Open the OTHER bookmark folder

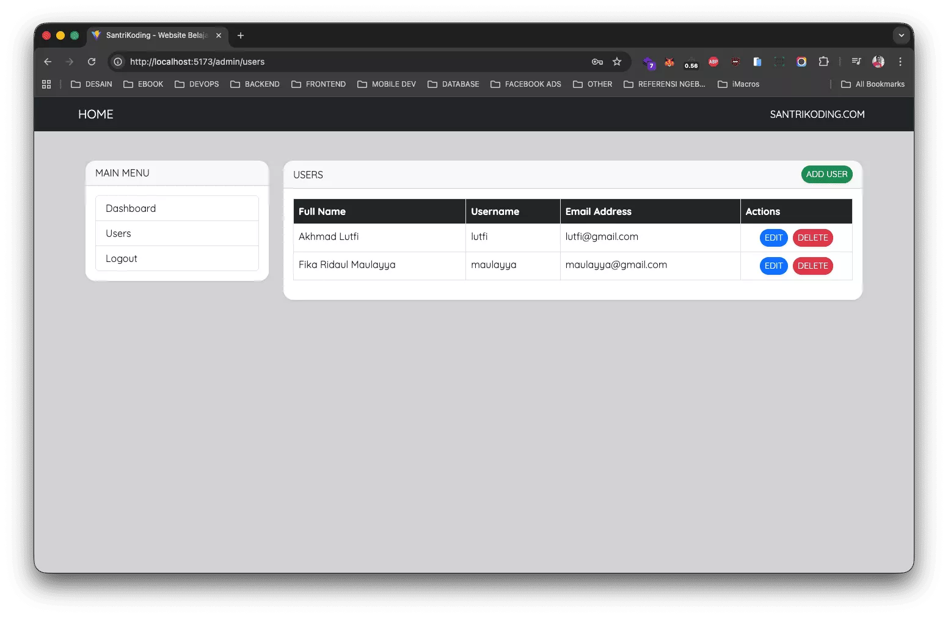click(x=592, y=84)
